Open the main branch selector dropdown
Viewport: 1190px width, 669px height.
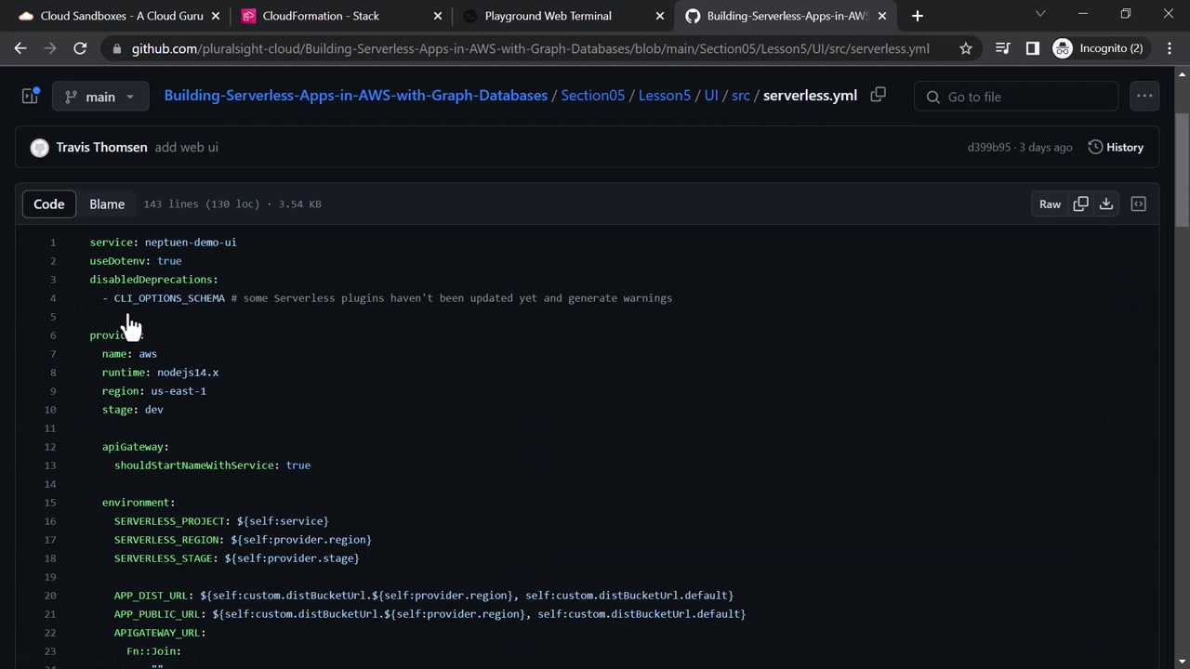click(x=100, y=97)
